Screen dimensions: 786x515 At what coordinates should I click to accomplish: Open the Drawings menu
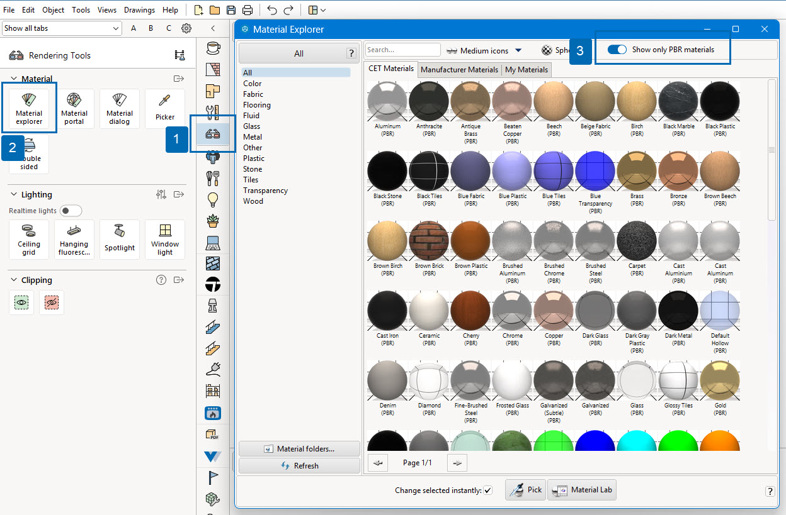tap(139, 10)
